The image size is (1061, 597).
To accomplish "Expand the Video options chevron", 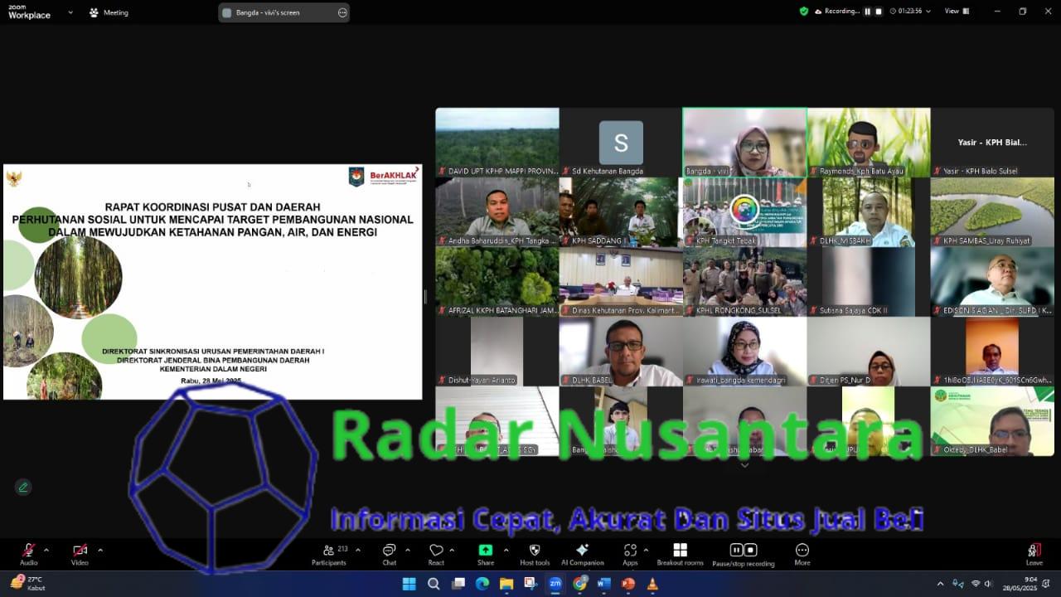I will click(100, 550).
